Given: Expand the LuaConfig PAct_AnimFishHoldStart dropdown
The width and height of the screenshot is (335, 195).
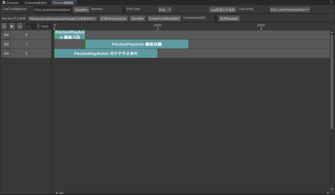Looking at the screenshot, I should (290, 10).
